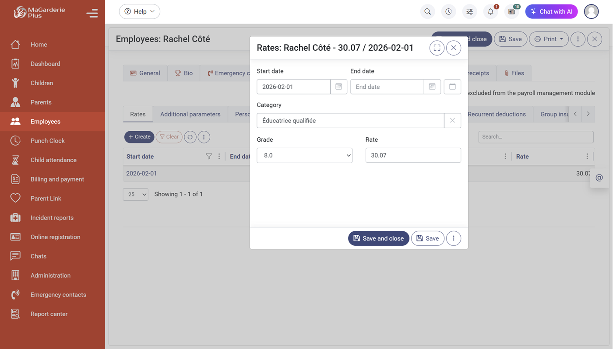Click the square button beside the End date field

(x=452, y=87)
